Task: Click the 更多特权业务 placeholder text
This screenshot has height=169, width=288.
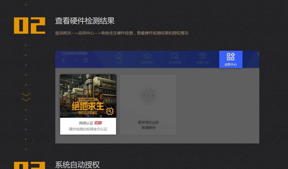Action: (148, 122)
